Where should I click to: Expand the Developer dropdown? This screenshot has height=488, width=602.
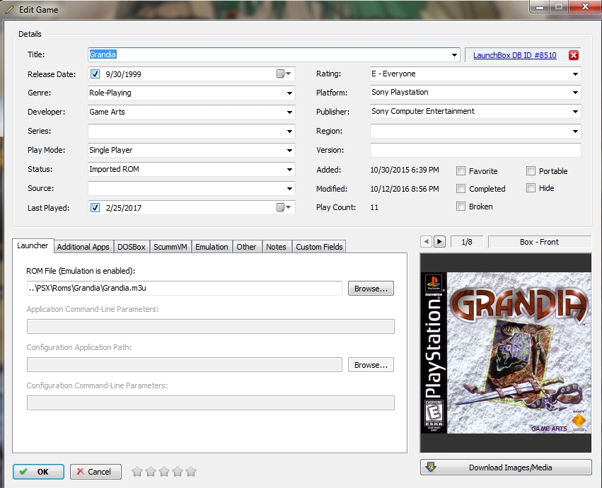click(x=289, y=112)
